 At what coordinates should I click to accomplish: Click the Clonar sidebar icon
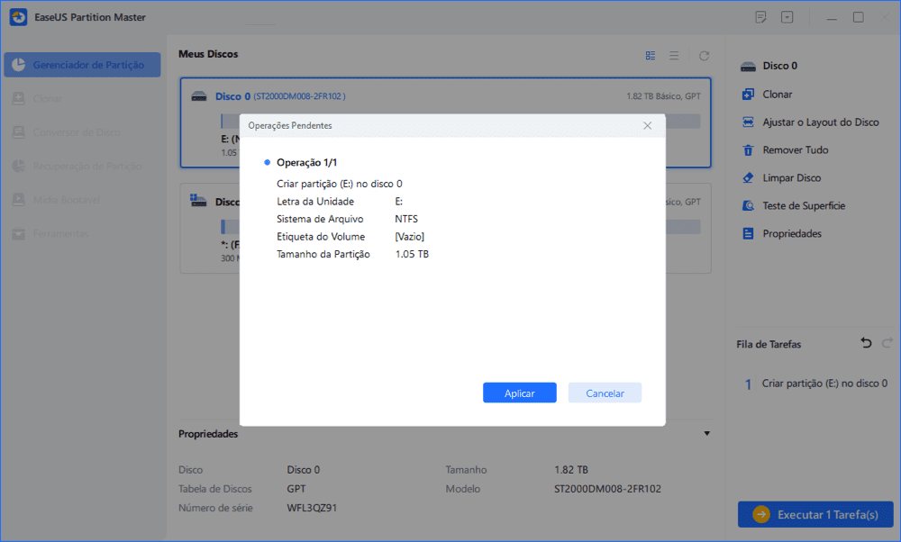18,99
